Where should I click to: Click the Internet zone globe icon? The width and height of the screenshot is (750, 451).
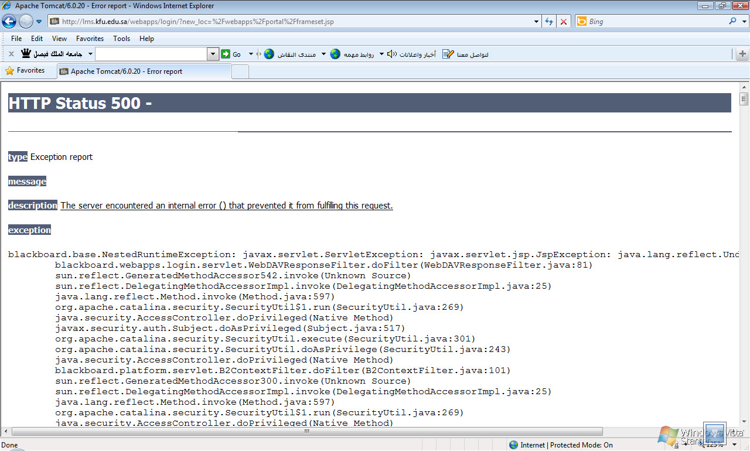tap(513, 445)
